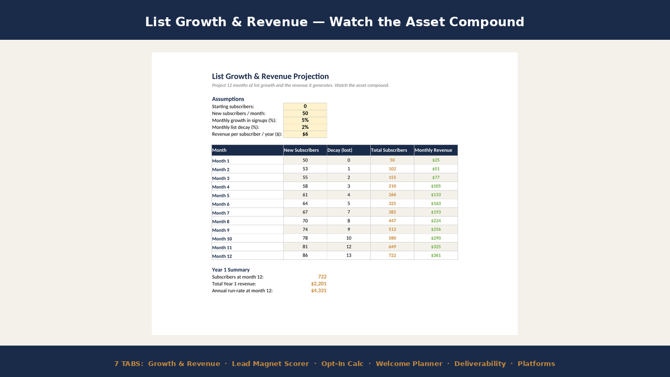Click the Platforms tab label
The height and width of the screenshot is (377, 670).
click(537, 363)
